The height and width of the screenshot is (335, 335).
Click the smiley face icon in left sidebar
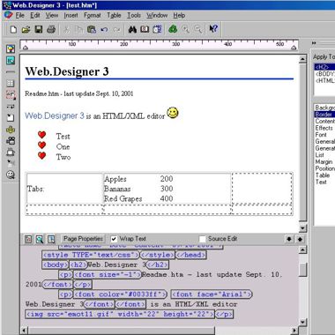tap(11, 175)
